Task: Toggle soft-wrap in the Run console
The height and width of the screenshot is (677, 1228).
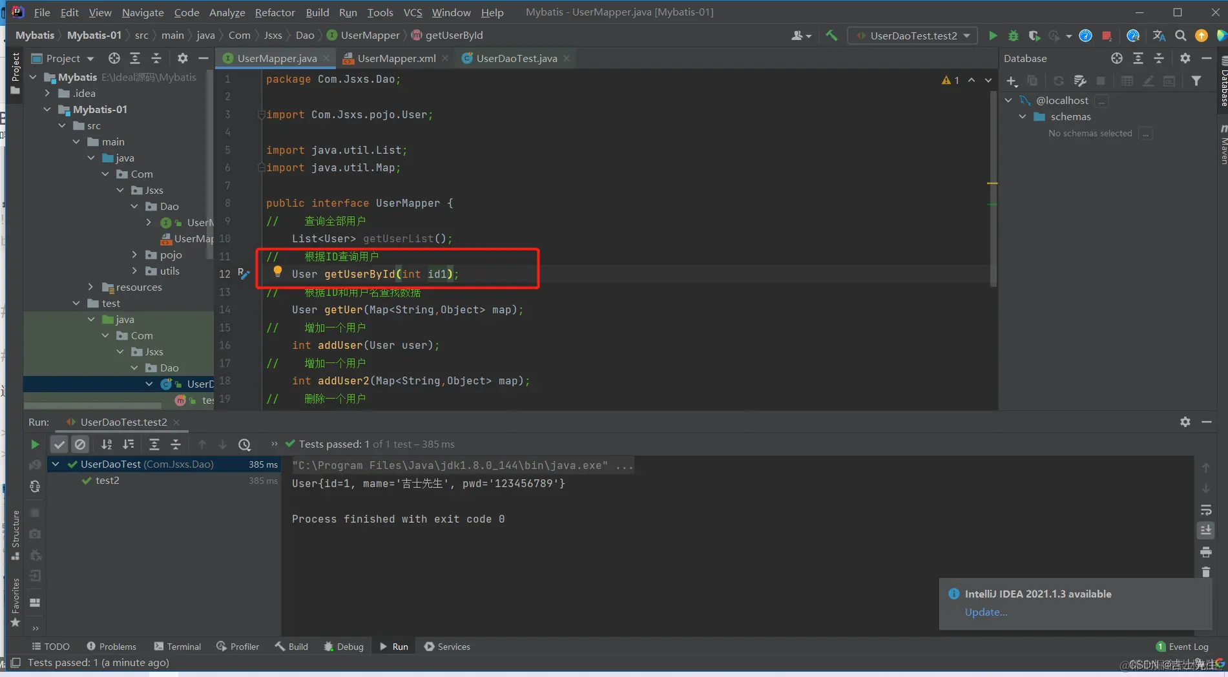Action: click(x=1205, y=510)
